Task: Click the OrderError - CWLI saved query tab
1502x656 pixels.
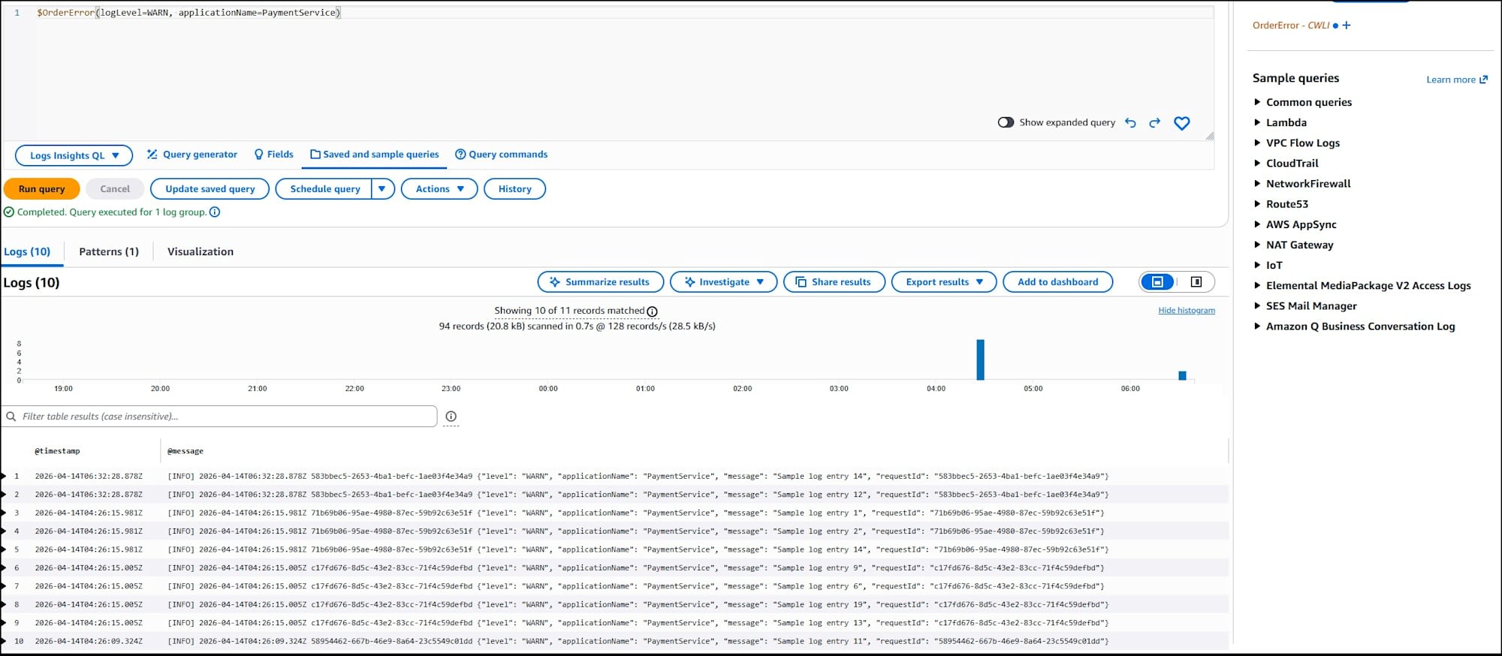Action: coord(1291,26)
